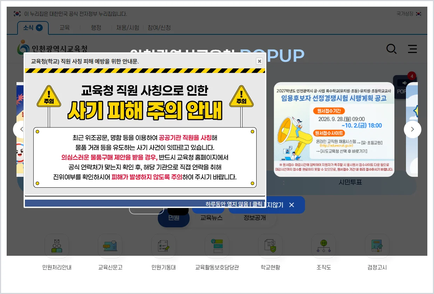Click the white X beside 지않기
The width and height of the screenshot is (434, 294).
(x=291, y=205)
